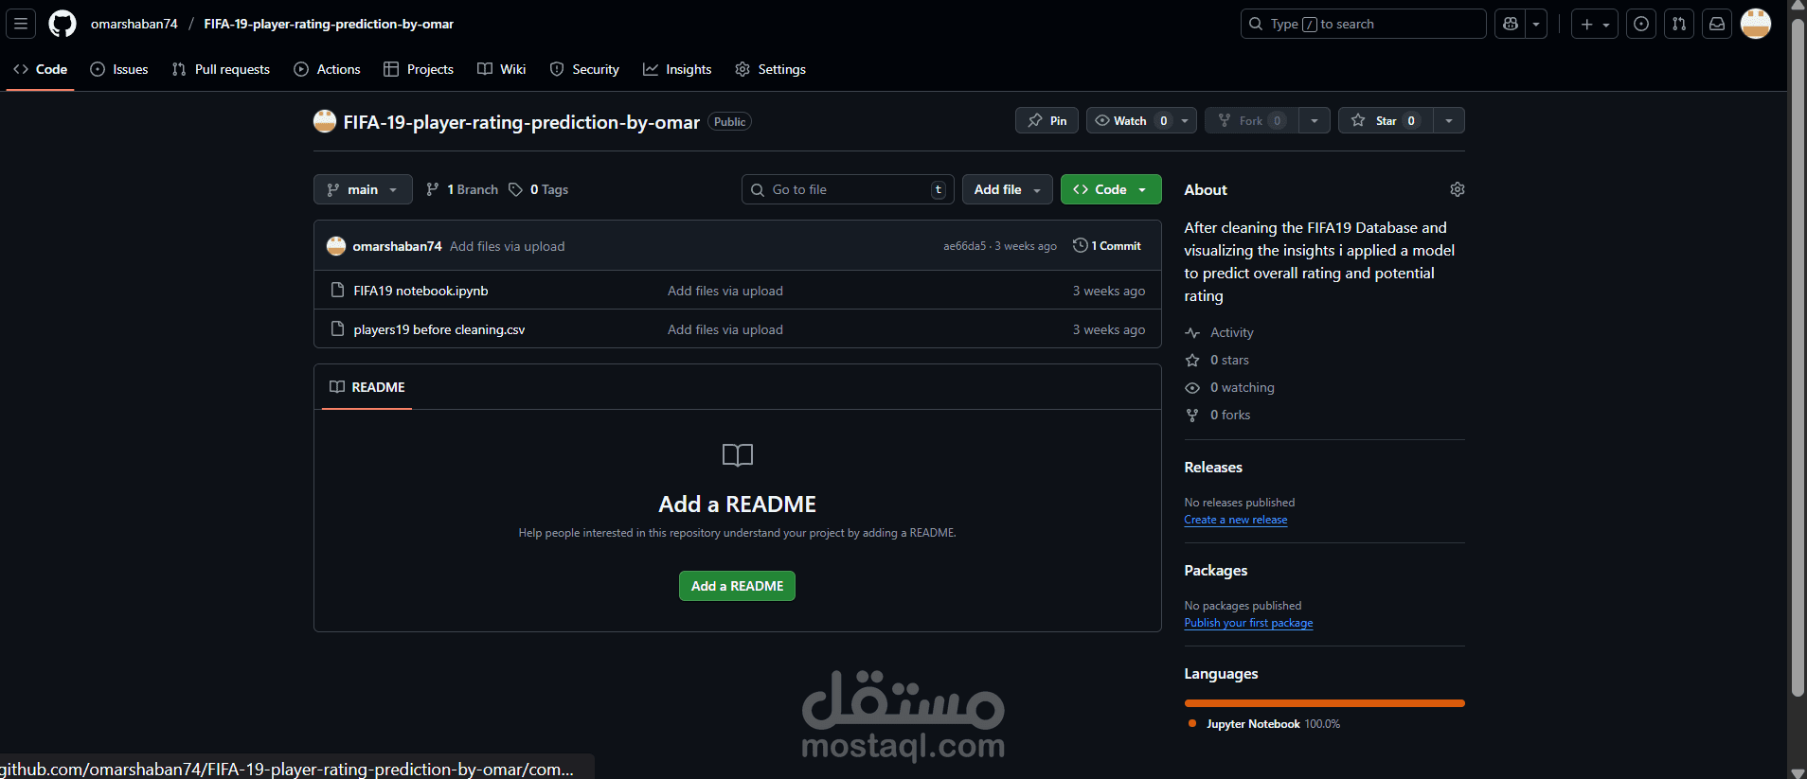Open the Insights tab

677,69
